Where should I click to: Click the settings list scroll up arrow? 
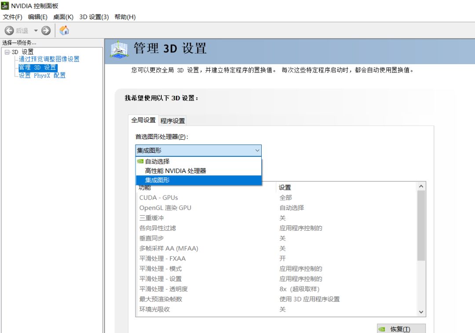pyautogui.click(x=421, y=186)
